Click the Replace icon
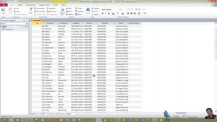The width and height of the screenshot is (217, 122). point(93,8)
